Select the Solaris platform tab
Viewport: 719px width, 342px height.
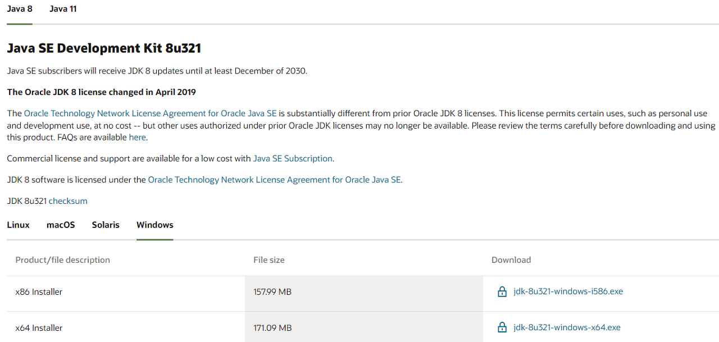click(x=106, y=225)
